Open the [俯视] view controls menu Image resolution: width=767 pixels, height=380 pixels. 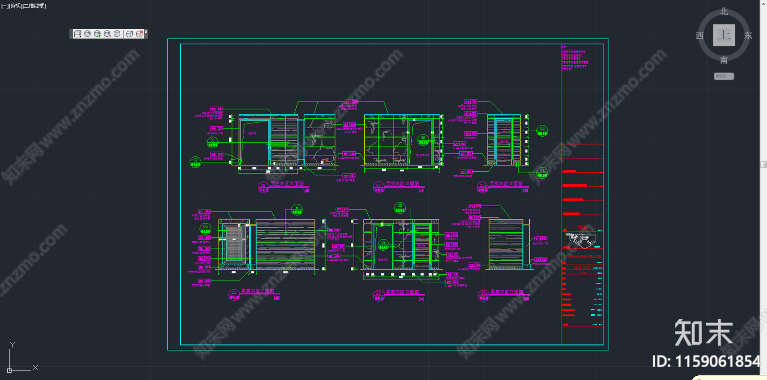click(14, 6)
